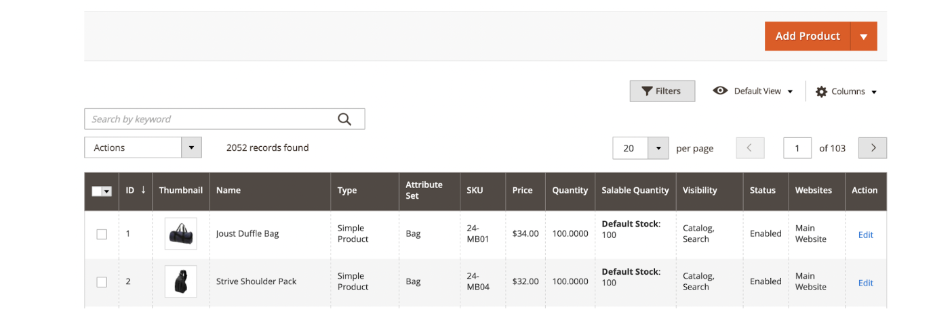Sort by the Attribute Set column header
The height and width of the screenshot is (326, 933).
coord(429,190)
